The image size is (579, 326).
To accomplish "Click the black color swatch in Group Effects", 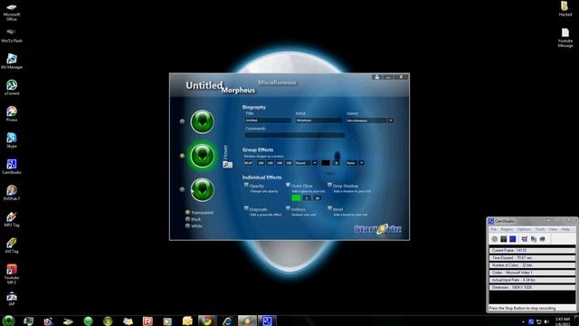I will click(x=326, y=163).
